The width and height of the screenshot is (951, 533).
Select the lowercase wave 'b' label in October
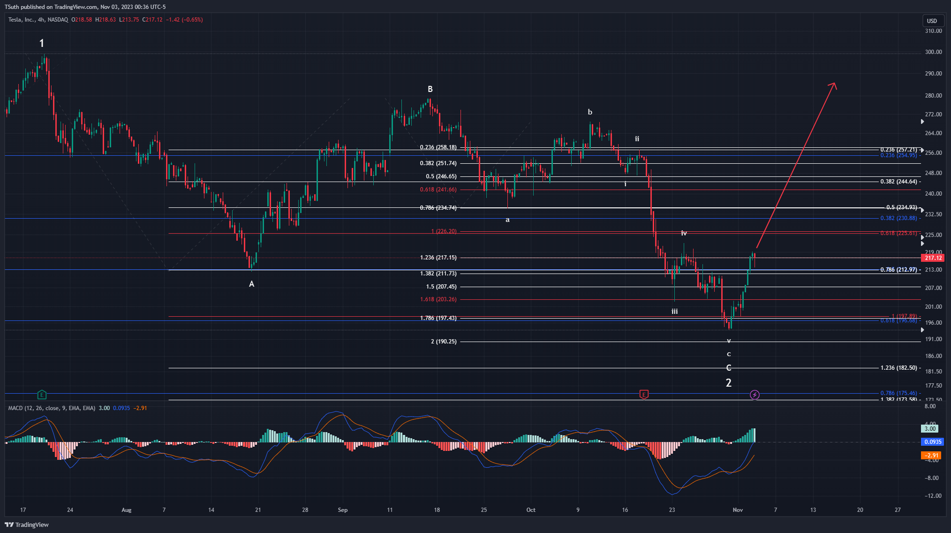click(x=590, y=112)
